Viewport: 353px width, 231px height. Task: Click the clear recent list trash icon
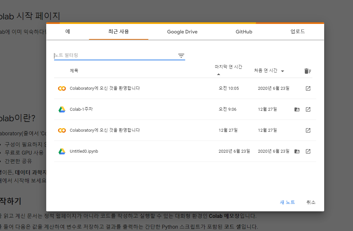pos(307,71)
